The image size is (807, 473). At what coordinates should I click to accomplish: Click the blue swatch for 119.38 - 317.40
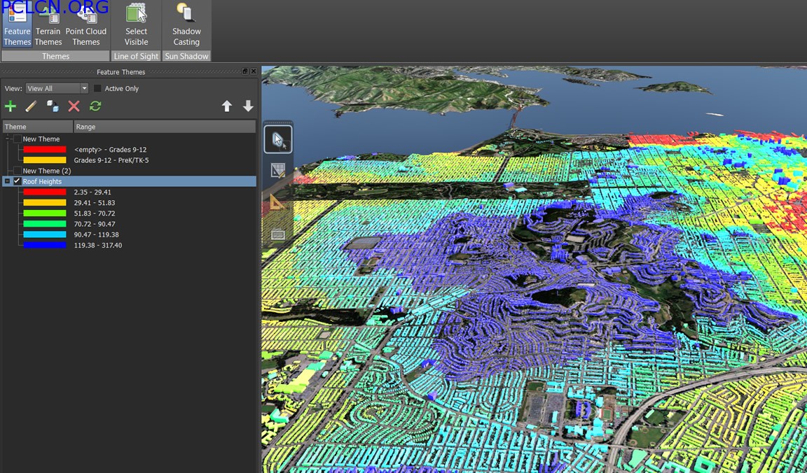[45, 245]
